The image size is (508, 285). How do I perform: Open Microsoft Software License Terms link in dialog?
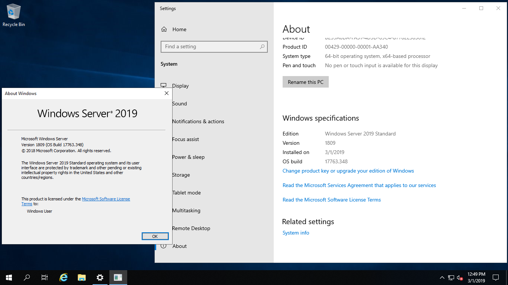[106, 199]
